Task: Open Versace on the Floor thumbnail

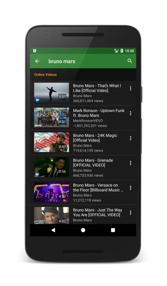Action: coord(51,192)
